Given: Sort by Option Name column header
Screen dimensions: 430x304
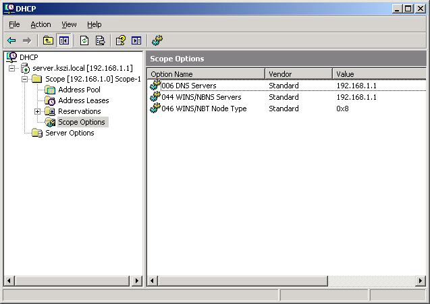Looking at the screenshot, I should click(x=207, y=74).
